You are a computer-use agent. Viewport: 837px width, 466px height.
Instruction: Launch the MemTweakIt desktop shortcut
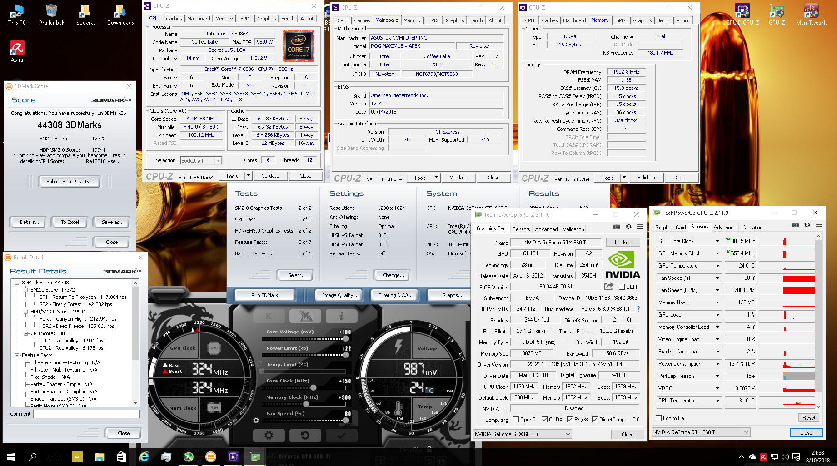coord(811,15)
